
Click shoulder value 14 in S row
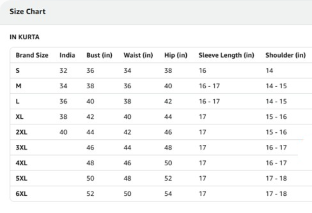(x=269, y=71)
